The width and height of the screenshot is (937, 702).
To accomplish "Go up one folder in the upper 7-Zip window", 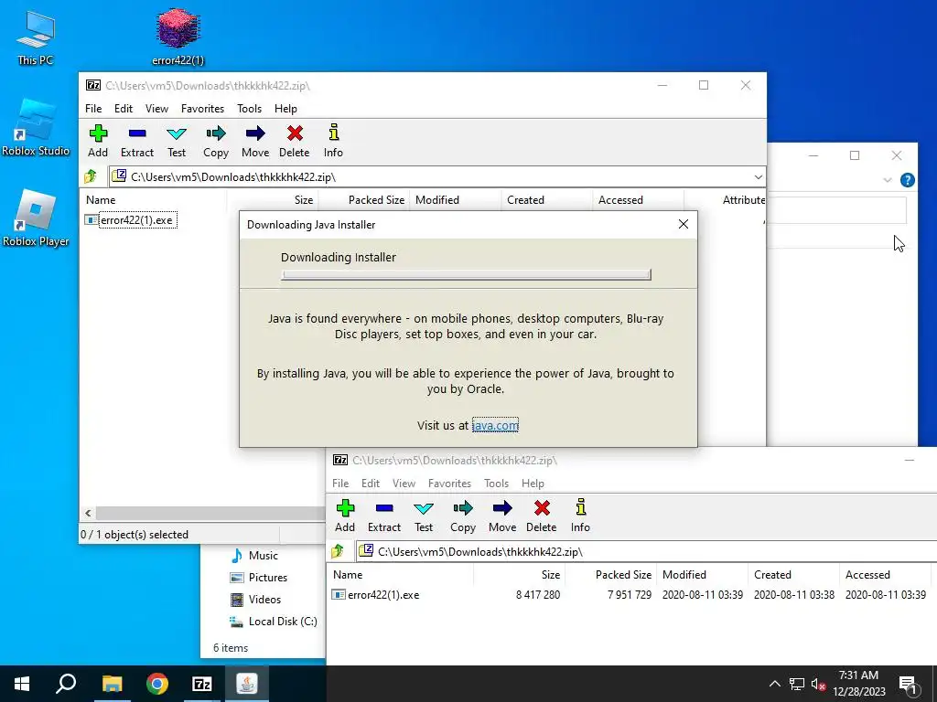I will click(x=91, y=176).
